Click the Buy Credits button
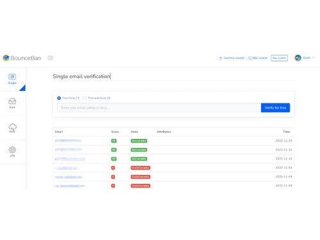The image size is (320, 240). tap(279, 58)
